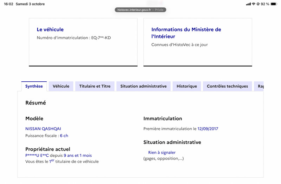Switch to the Synthèse tab
Viewport: 281px width, 184px height.
pyautogui.click(x=34, y=86)
